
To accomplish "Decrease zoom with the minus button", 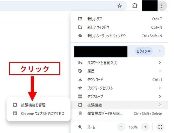I will click(x=121, y=127).
